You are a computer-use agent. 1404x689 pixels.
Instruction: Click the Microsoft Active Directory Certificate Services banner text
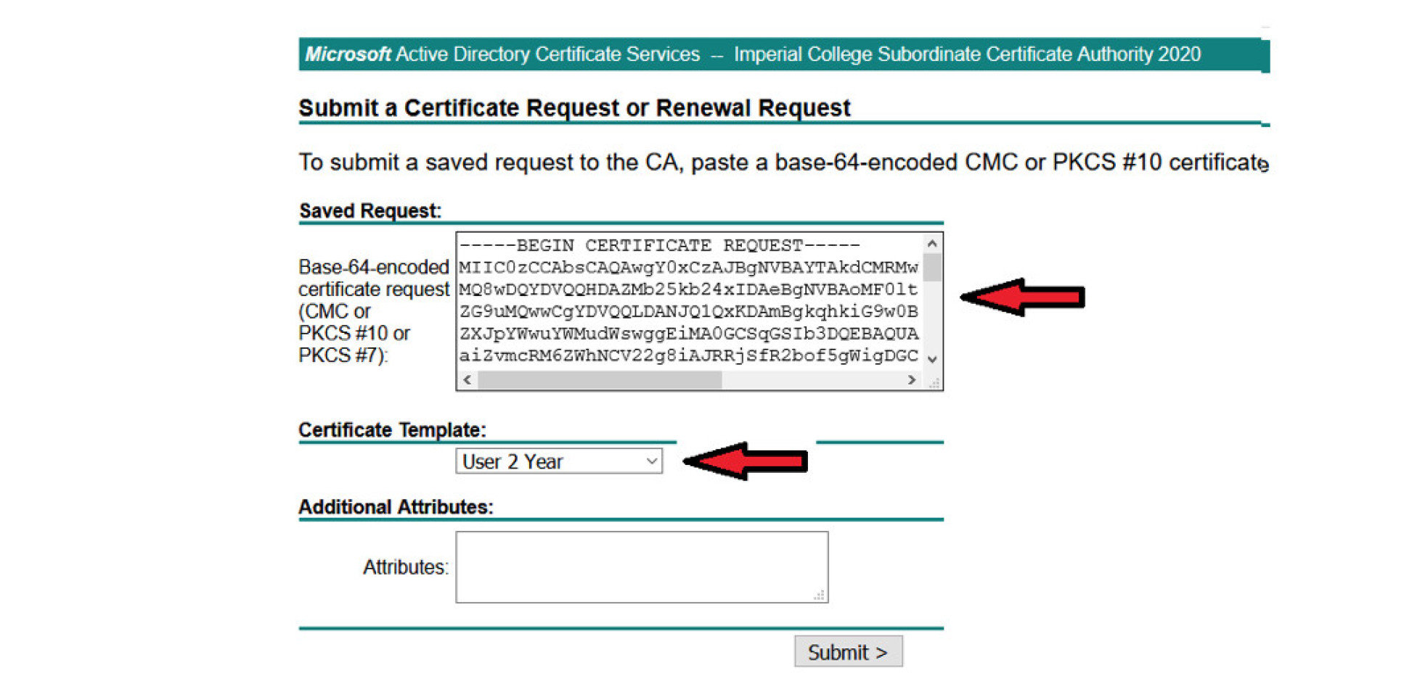(x=502, y=54)
